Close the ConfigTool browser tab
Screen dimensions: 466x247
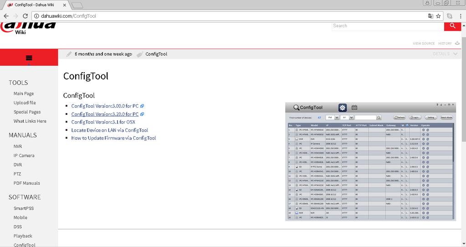tap(65, 5)
